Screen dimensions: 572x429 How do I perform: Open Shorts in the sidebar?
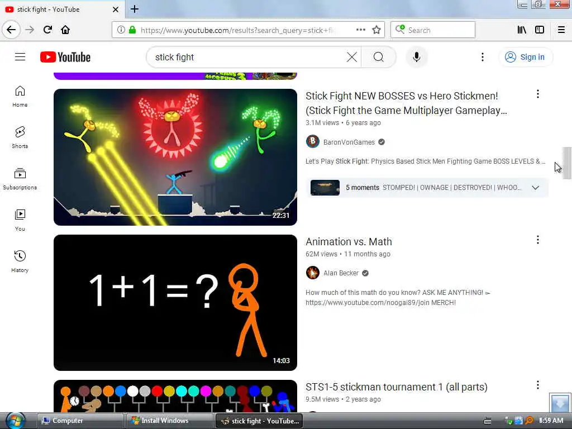[20, 138]
